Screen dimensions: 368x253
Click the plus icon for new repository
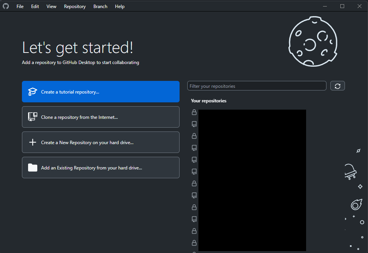click(32, 142)
